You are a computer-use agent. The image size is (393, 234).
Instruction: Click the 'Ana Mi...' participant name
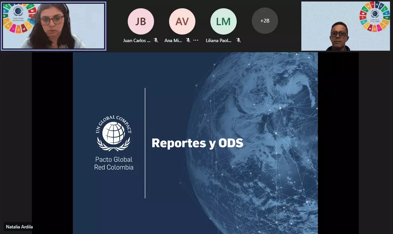tap(173, 40)
